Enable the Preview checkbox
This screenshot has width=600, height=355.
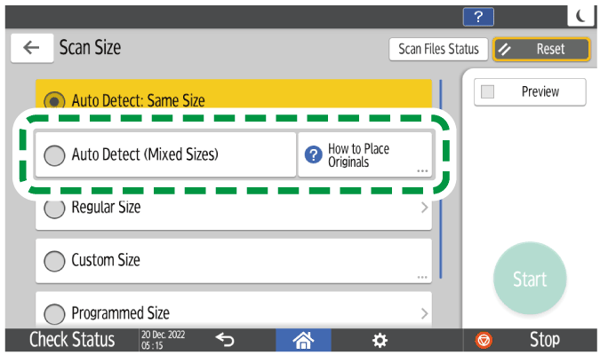coord(488,92)
